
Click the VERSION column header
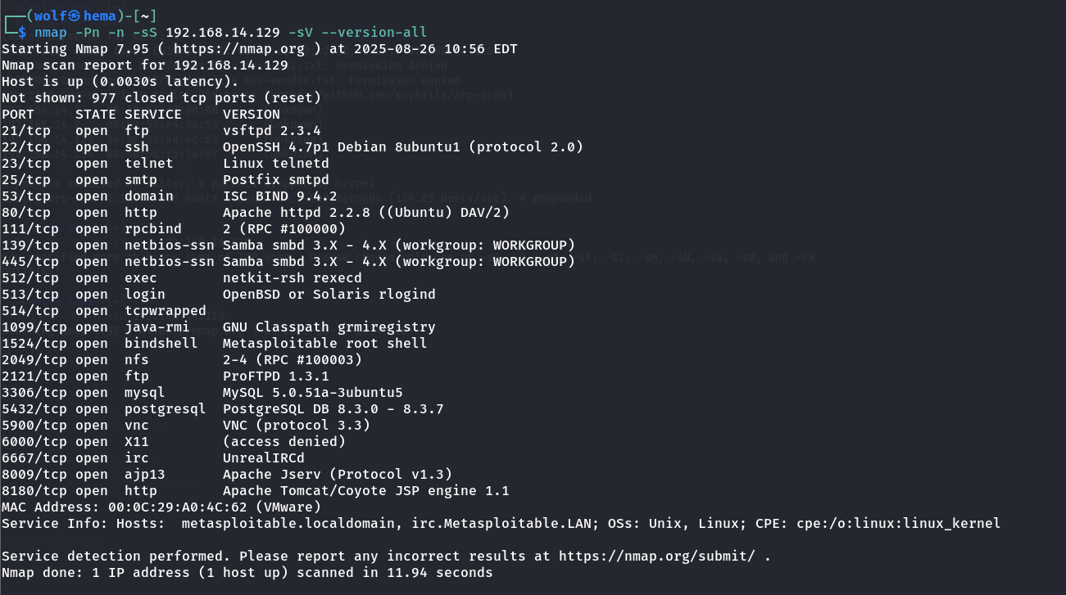pos(251,115)
